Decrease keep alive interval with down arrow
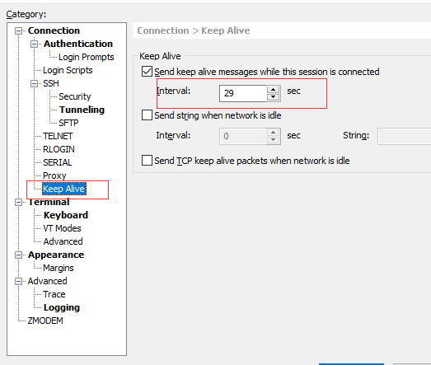This screenshot has height=365, width=431. coord(274,97)
